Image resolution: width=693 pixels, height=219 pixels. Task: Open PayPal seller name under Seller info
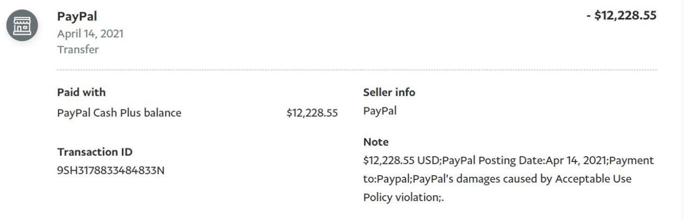point(380,111)
